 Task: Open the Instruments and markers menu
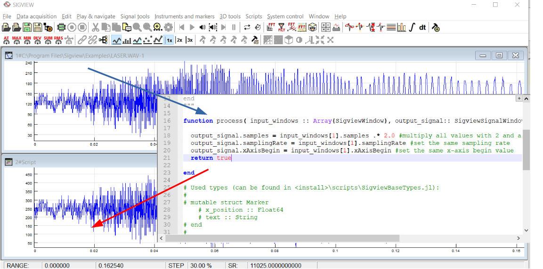(x=184, y=16)
